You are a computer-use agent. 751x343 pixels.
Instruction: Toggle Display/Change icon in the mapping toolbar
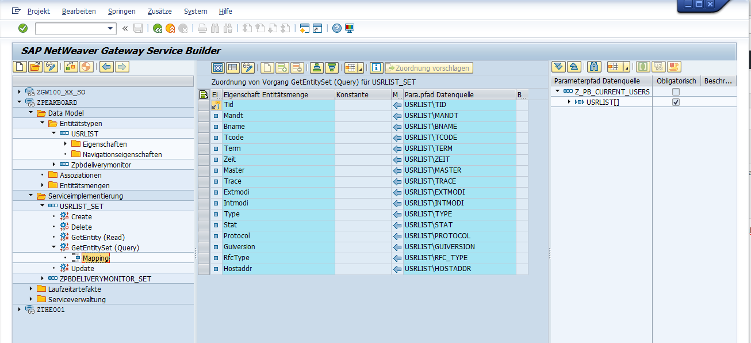247,68
